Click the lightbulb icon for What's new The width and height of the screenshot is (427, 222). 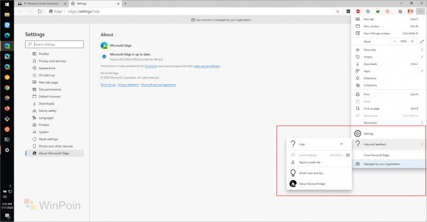tap(293, 173)
